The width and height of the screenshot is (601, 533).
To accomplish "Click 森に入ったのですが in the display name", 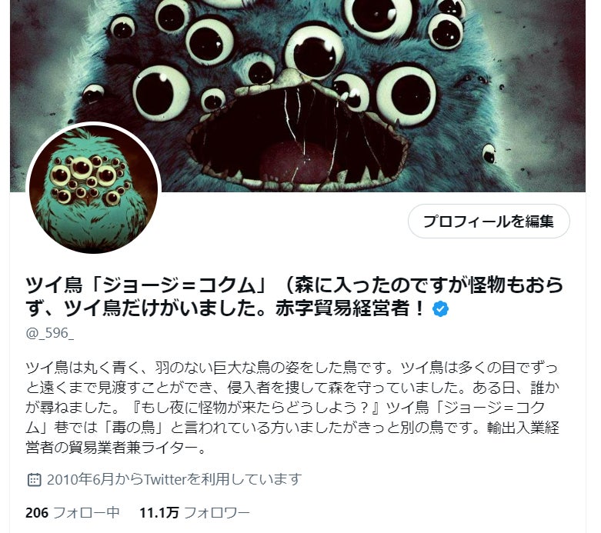I will click(x=382, y=285).
